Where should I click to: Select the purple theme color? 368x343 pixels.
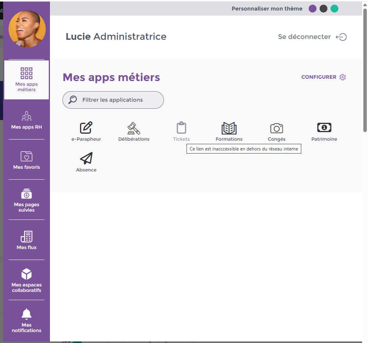(x=313, y=9)
